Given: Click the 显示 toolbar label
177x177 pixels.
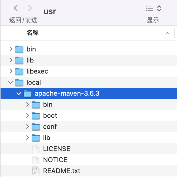Looking at the screenshot, I should point(153,20).
